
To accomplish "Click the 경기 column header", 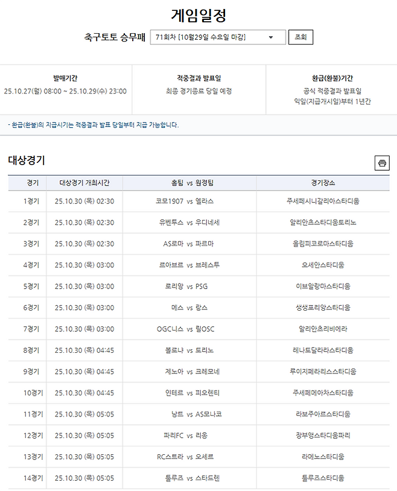I will [27, 183].
